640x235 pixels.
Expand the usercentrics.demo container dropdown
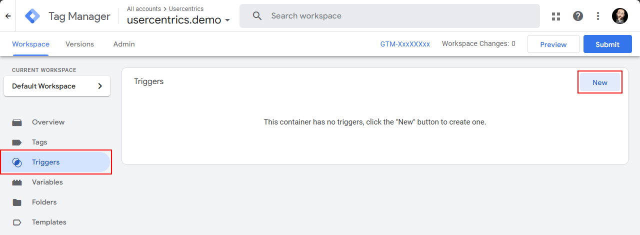click(227, 20)
